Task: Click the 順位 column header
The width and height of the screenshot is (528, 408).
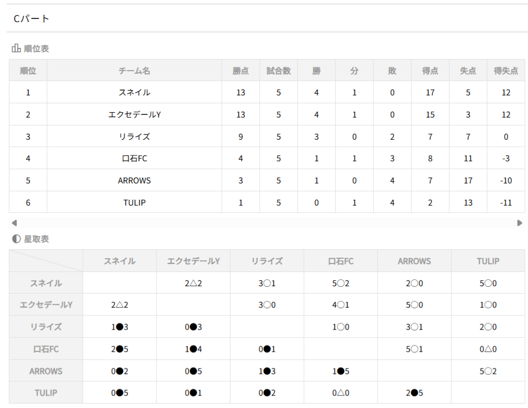Action: coord(28,71)
